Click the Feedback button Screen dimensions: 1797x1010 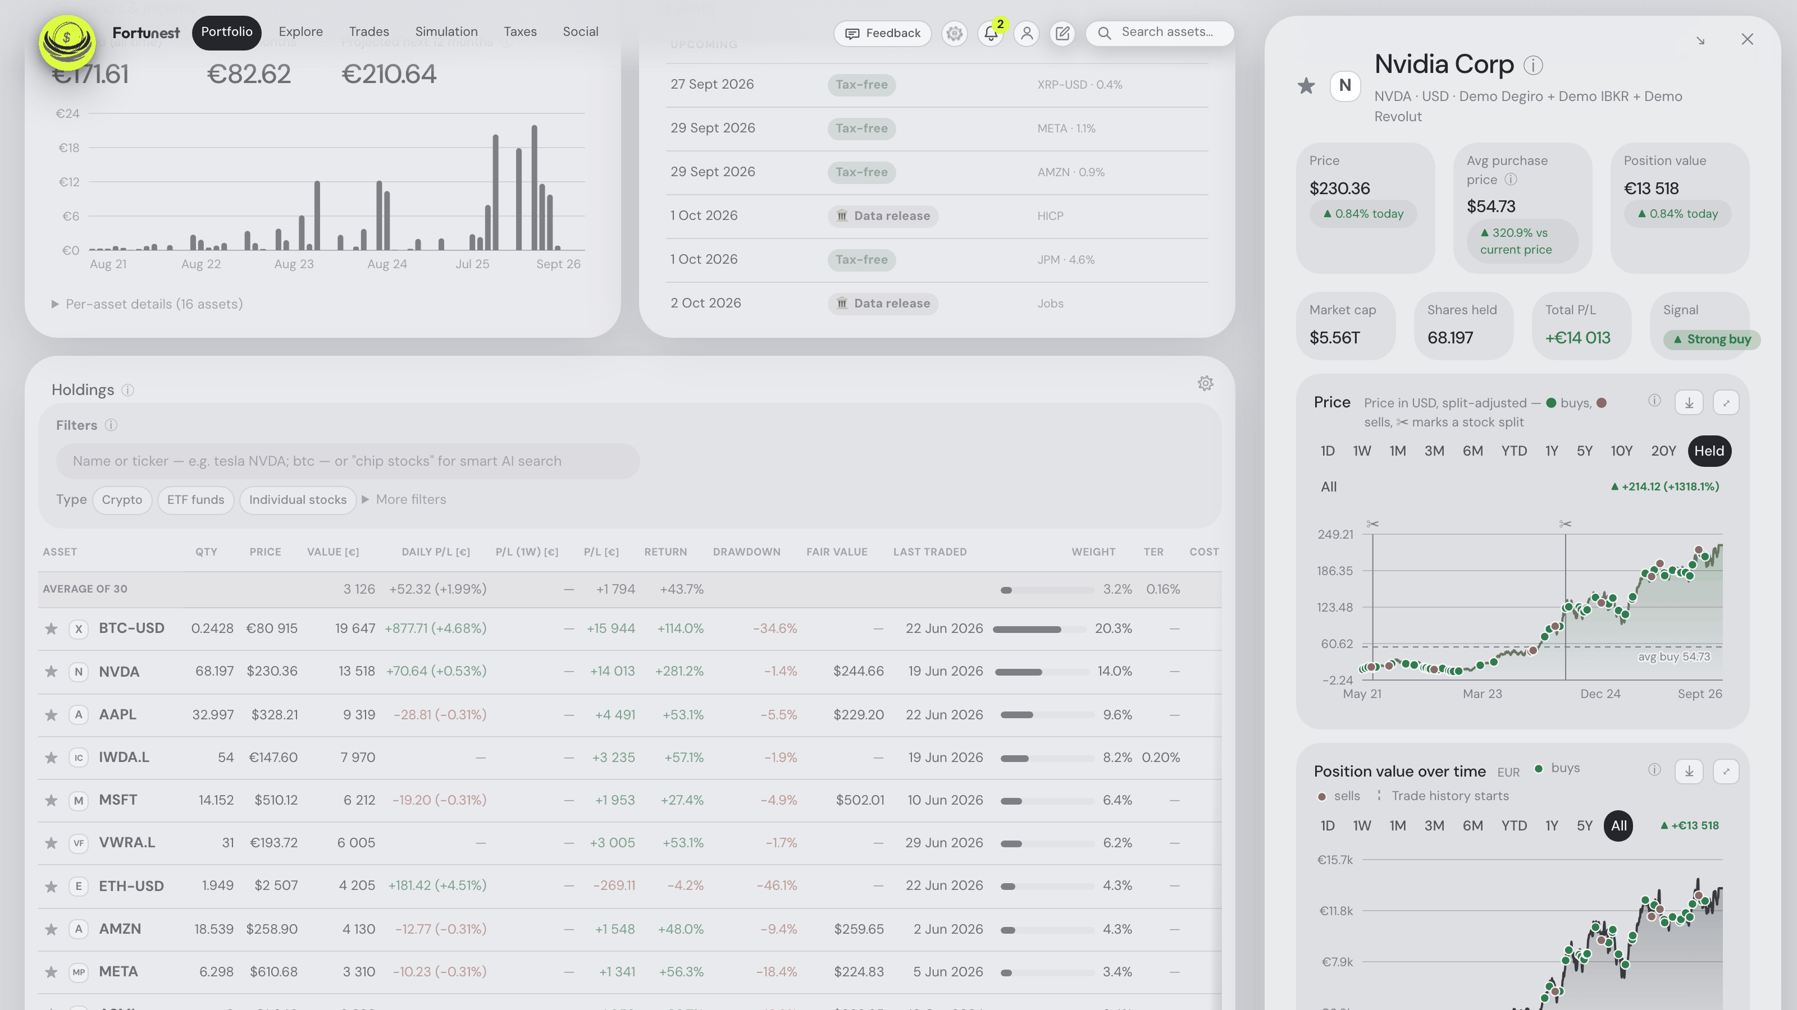tap(882, 34)
